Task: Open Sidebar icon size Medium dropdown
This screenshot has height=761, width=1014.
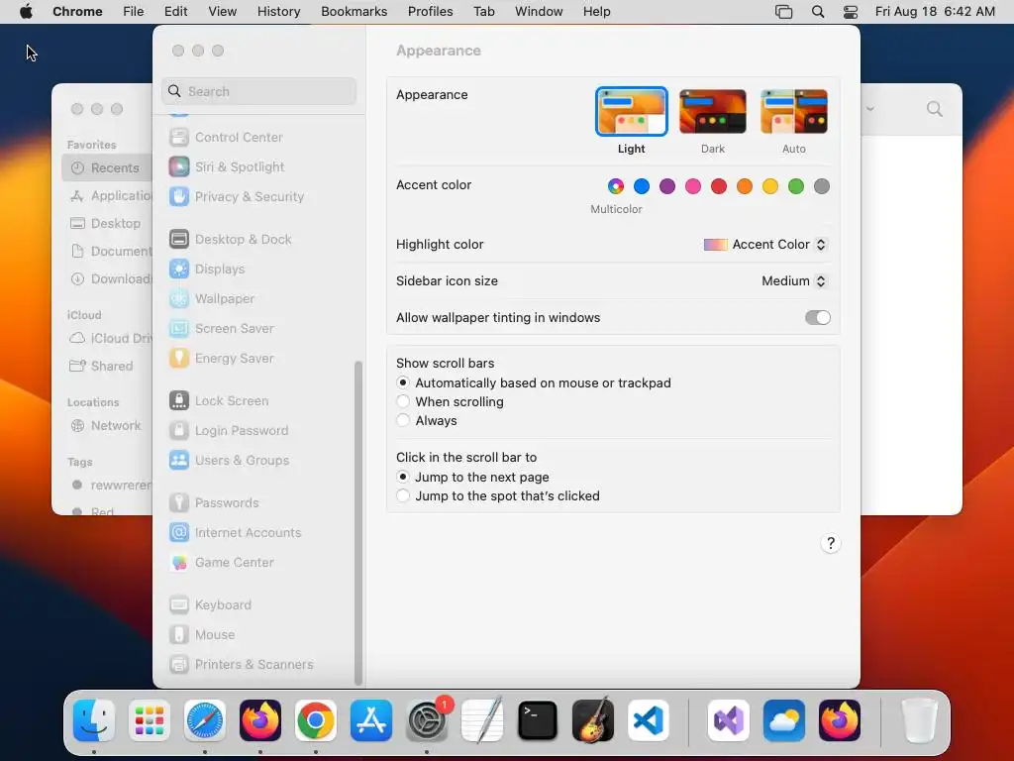Action: click(794, 280)
